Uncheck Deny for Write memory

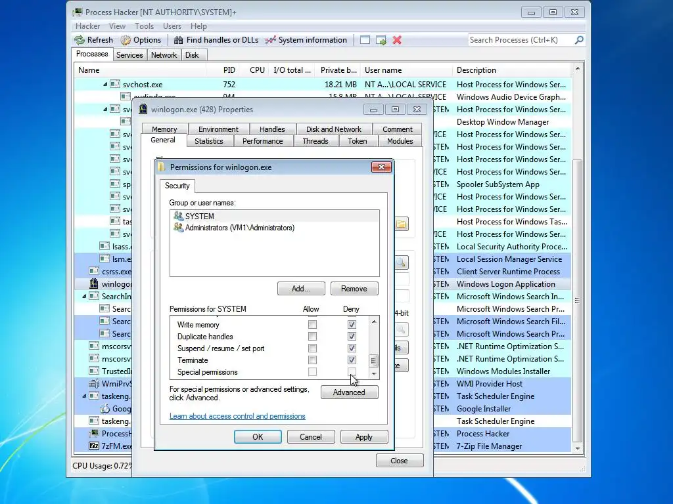352,324
